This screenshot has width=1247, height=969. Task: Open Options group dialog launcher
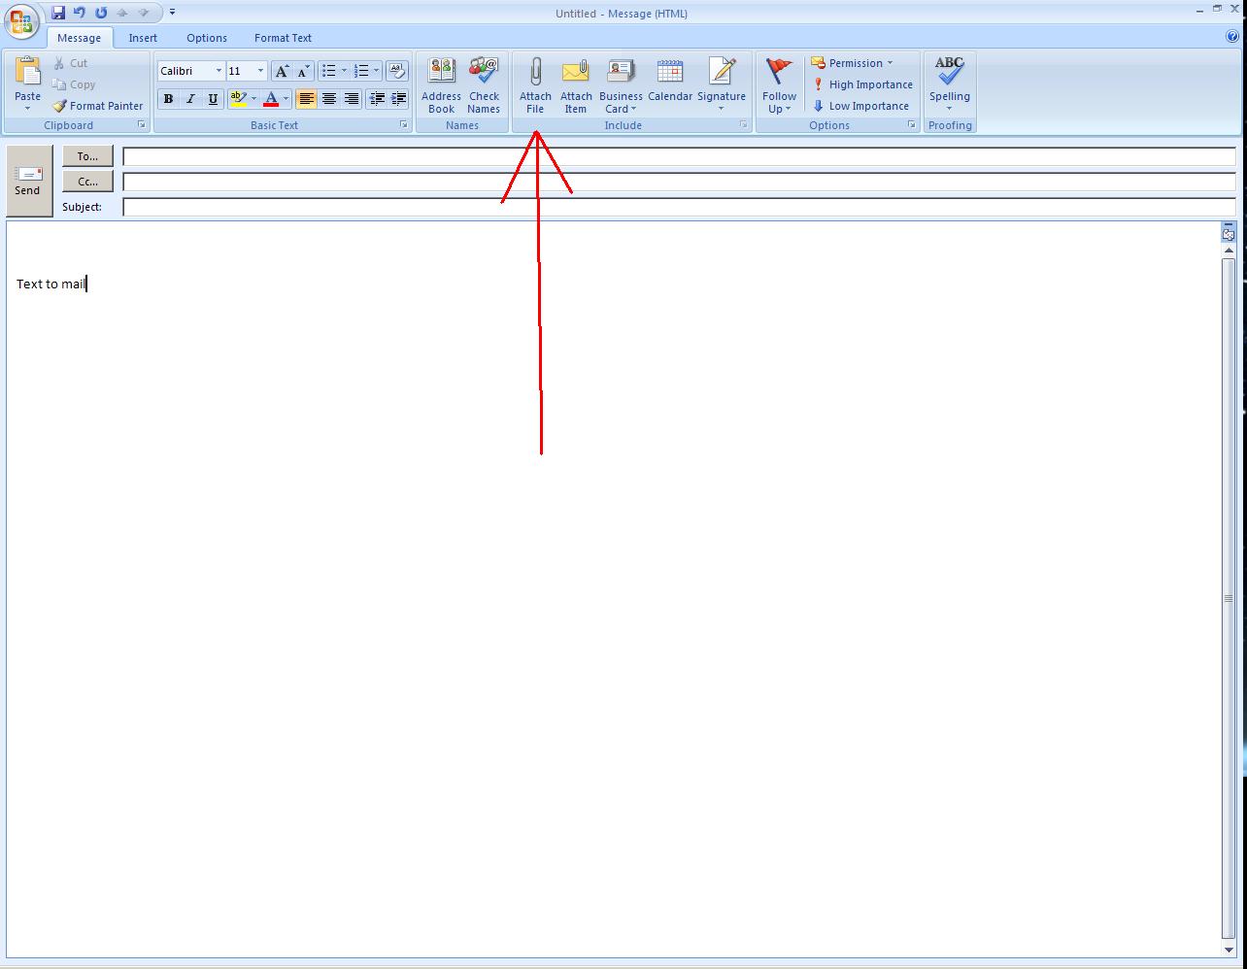pos(912,125)
